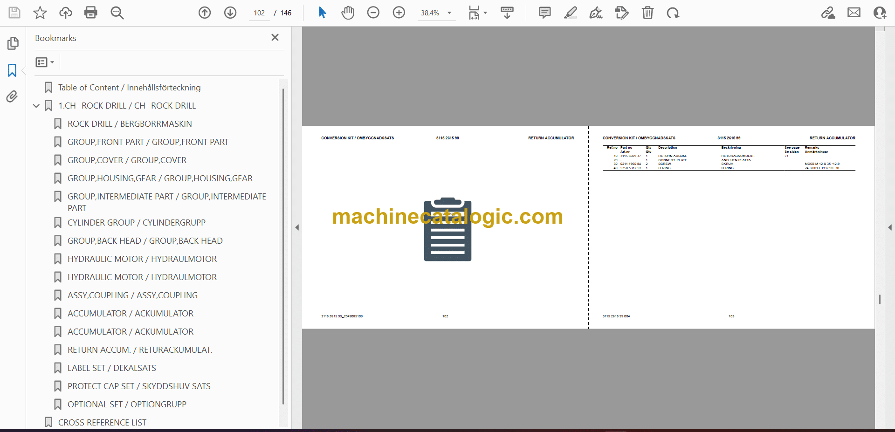
Task: Click the Print file icon
Action: tap(91, 13)
